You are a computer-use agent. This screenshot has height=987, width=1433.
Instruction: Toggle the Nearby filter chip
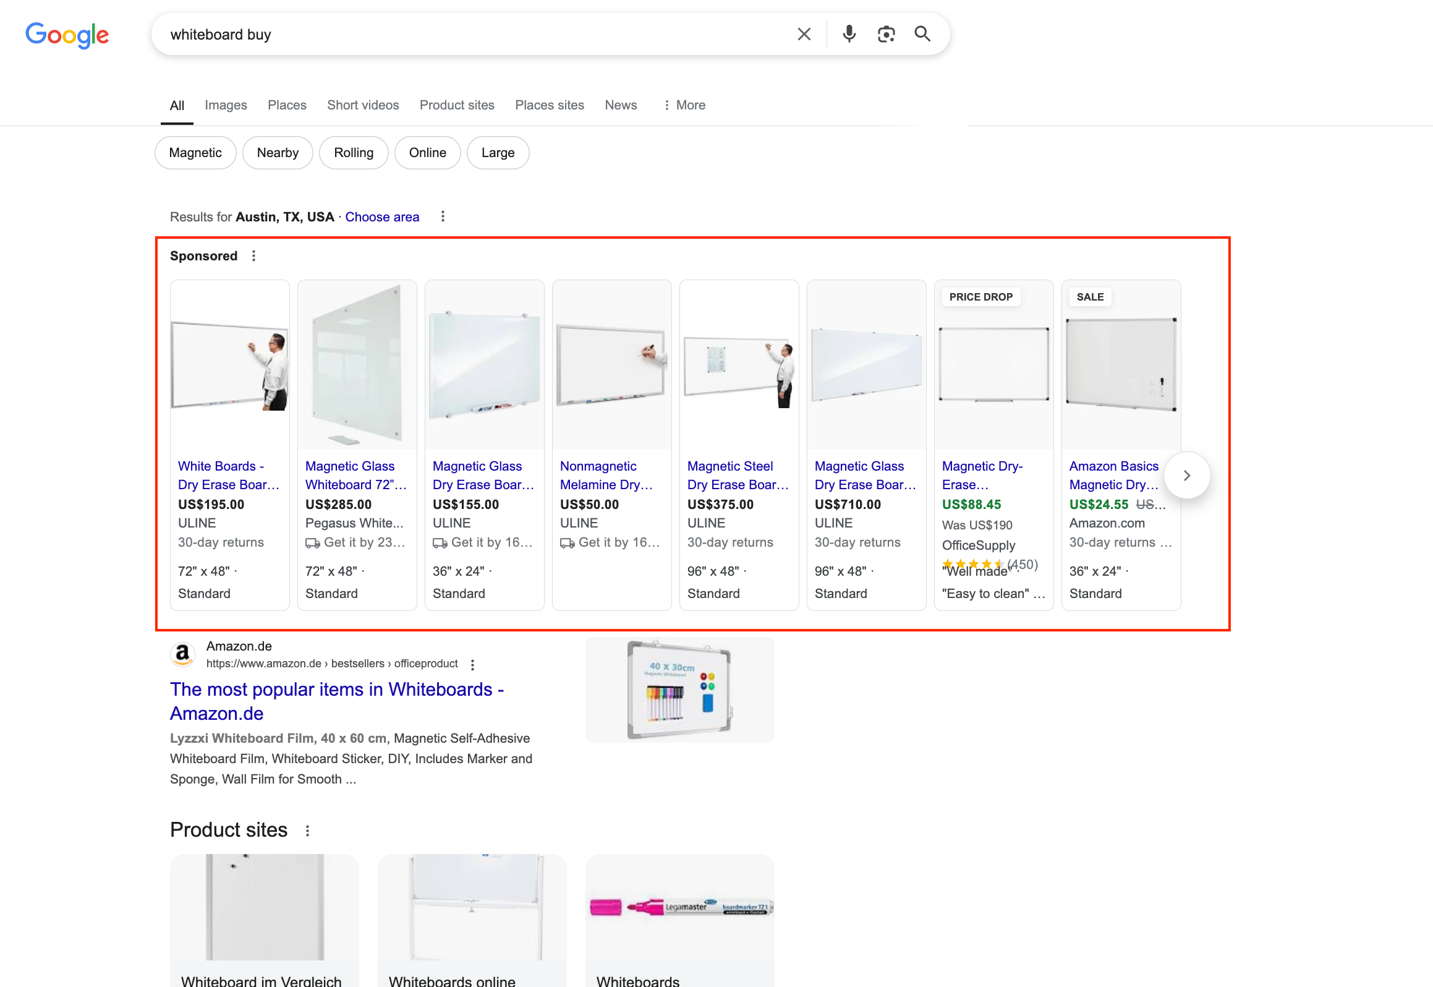(x=278, y=153)
